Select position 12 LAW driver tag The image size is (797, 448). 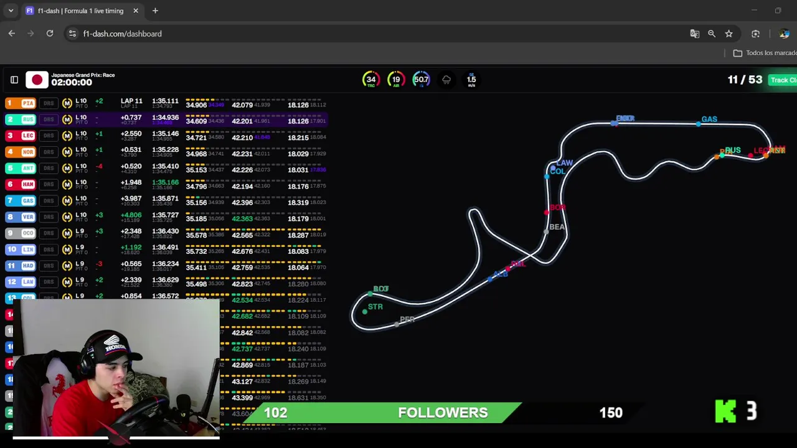(21, 282)
